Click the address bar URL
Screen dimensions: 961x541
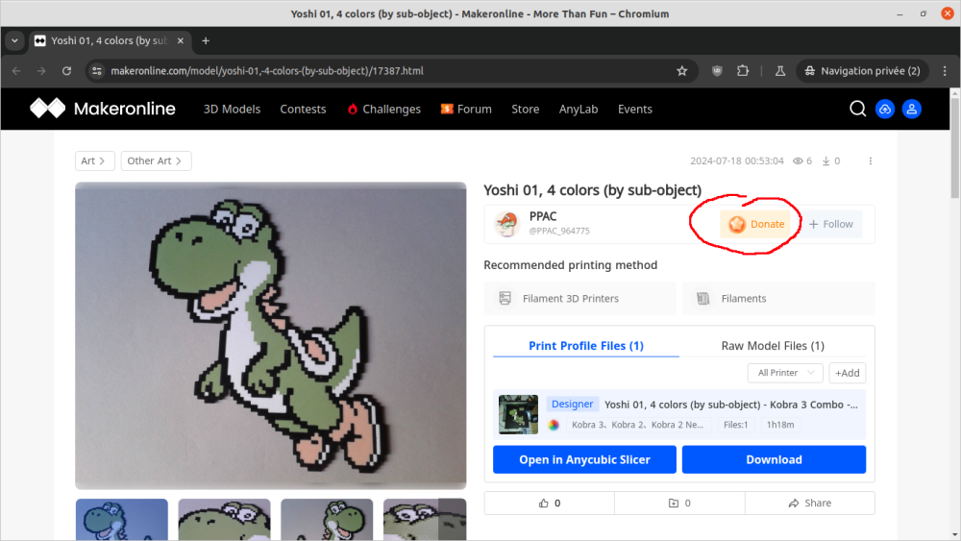pyautogui.click(x=267, y=71)
